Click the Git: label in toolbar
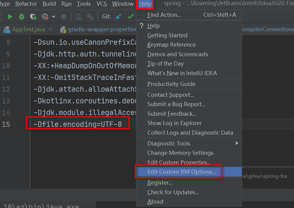Screen dimensions: 294x208 click(x=106, y=17)
